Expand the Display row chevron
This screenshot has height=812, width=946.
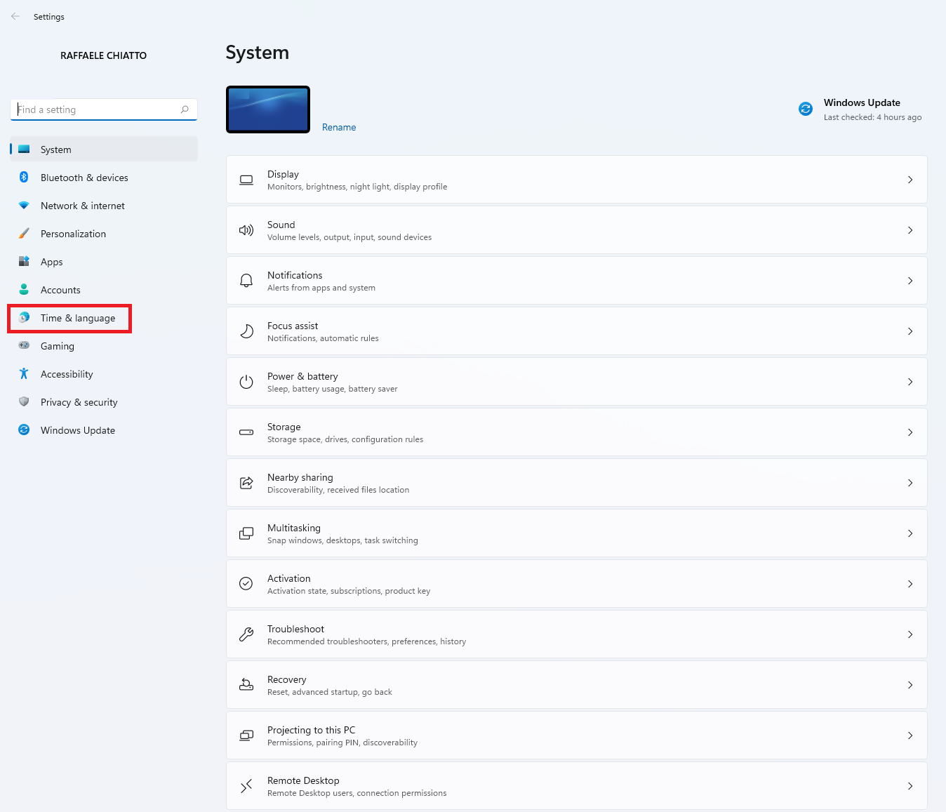[910, 180]
